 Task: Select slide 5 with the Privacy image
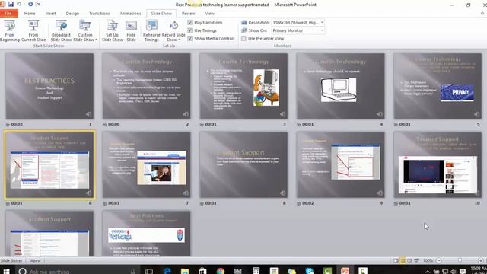(x=438, y=86)
